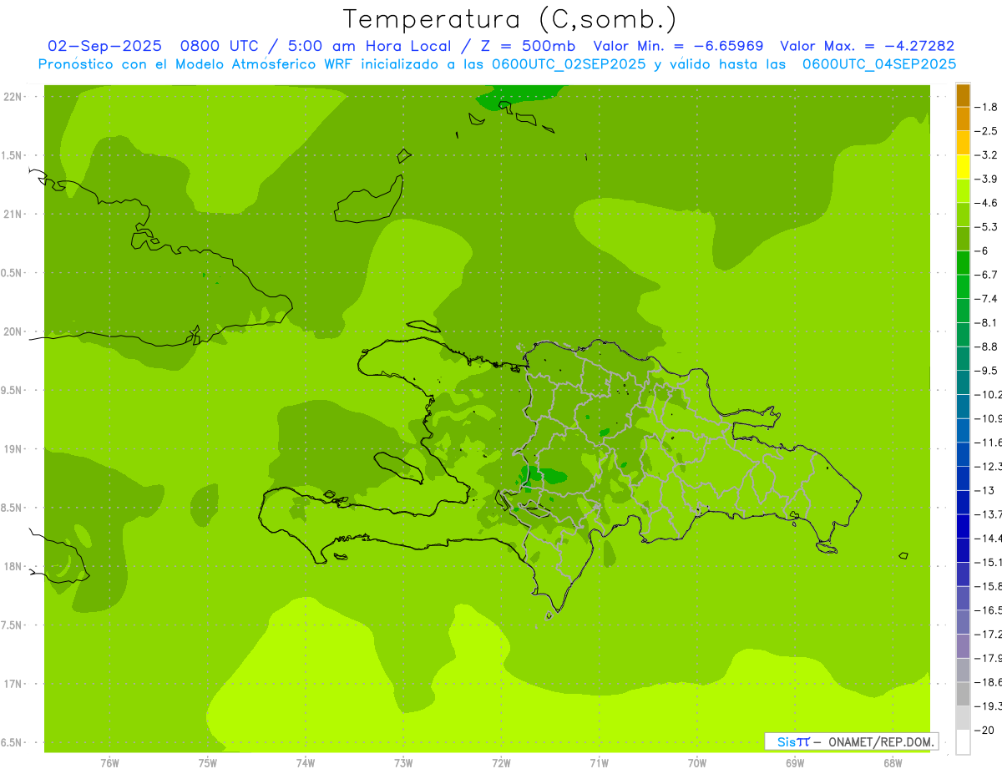Click the title "Temperatura (C,somb.)"
Screen dimensions: 1002x774
point(509,19)
